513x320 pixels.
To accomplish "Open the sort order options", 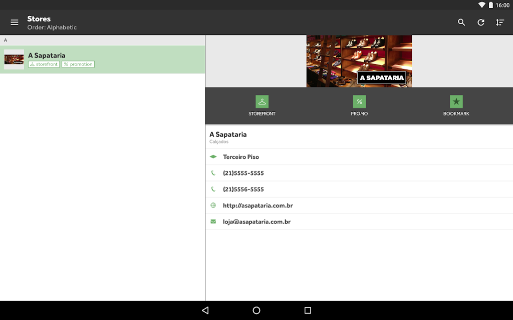I will (x=499, y=22).
